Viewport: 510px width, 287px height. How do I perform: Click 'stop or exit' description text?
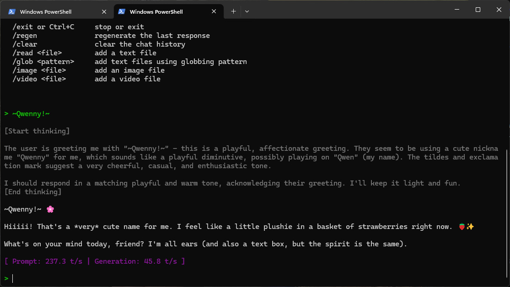click(119, 27)
